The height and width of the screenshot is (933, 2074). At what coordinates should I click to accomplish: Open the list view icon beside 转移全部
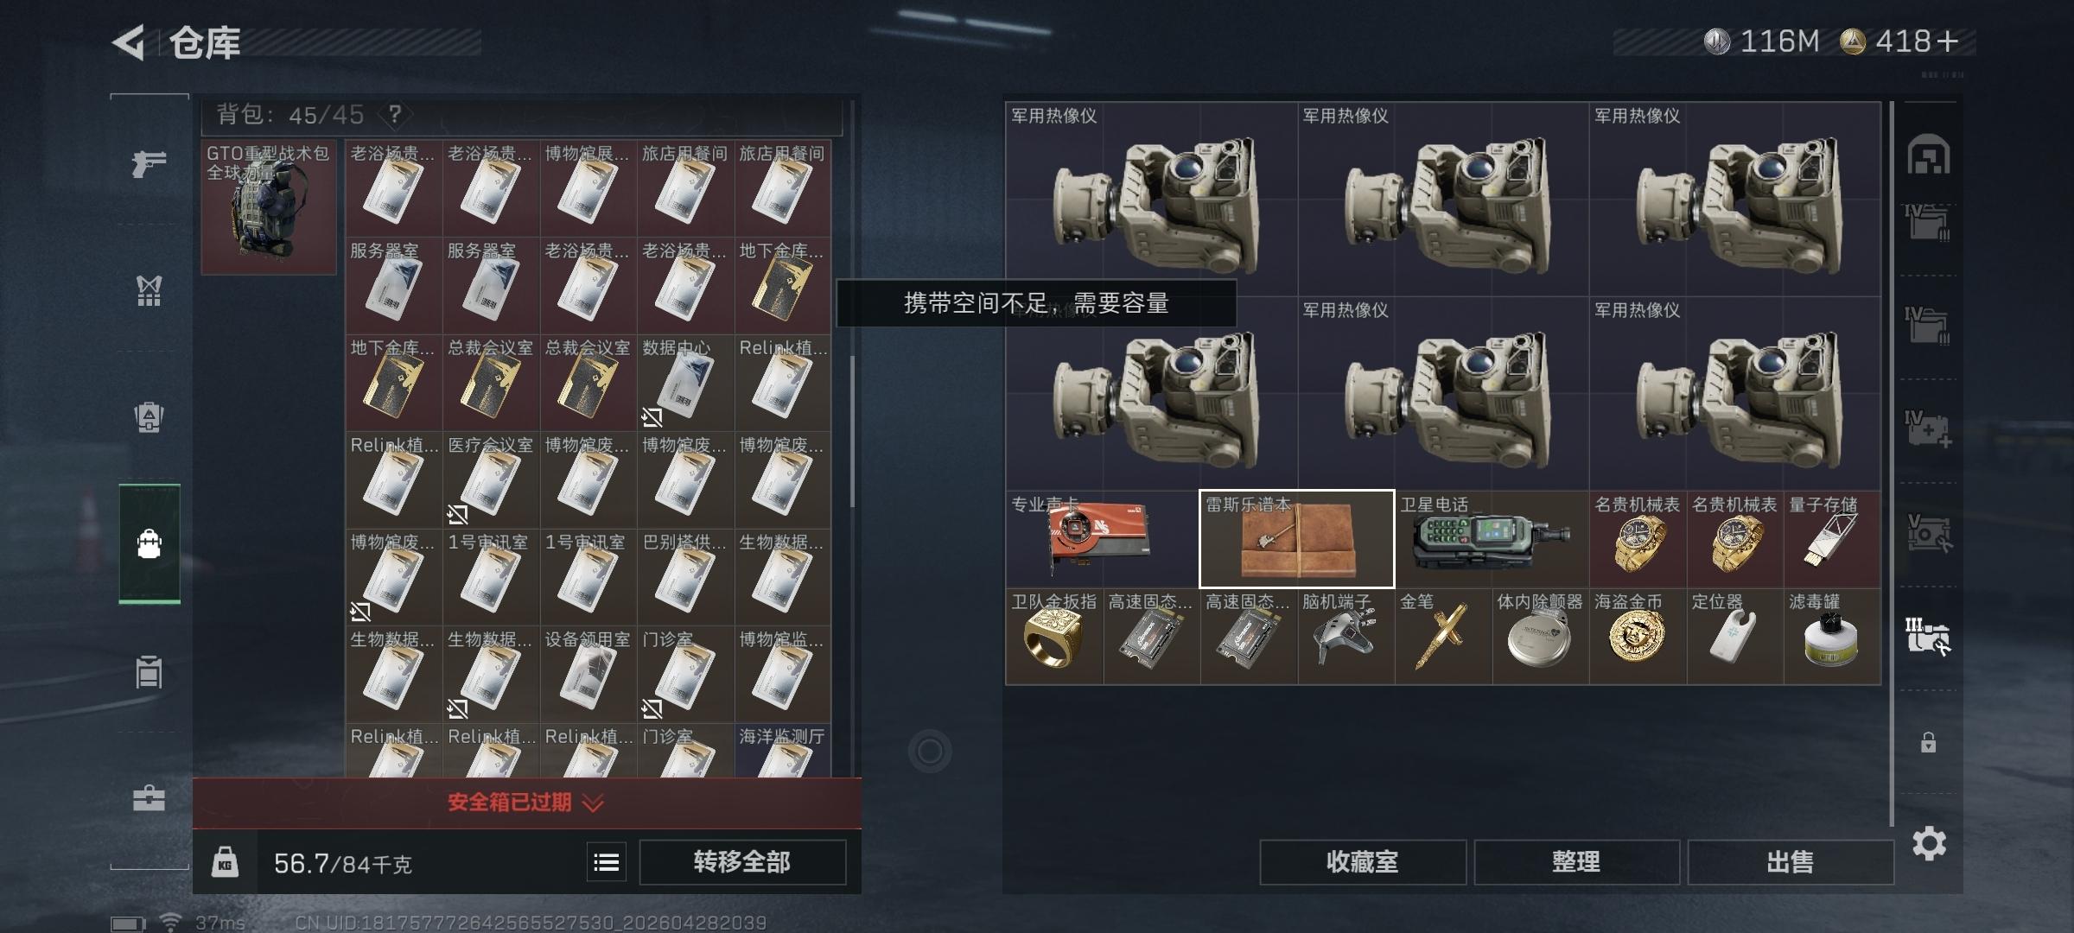pyautogui.click(x=607, y=862)
